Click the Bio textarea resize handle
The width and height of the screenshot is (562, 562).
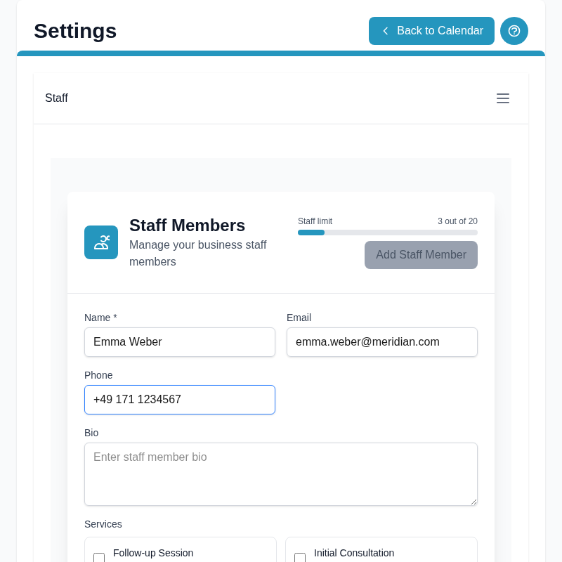473,502
